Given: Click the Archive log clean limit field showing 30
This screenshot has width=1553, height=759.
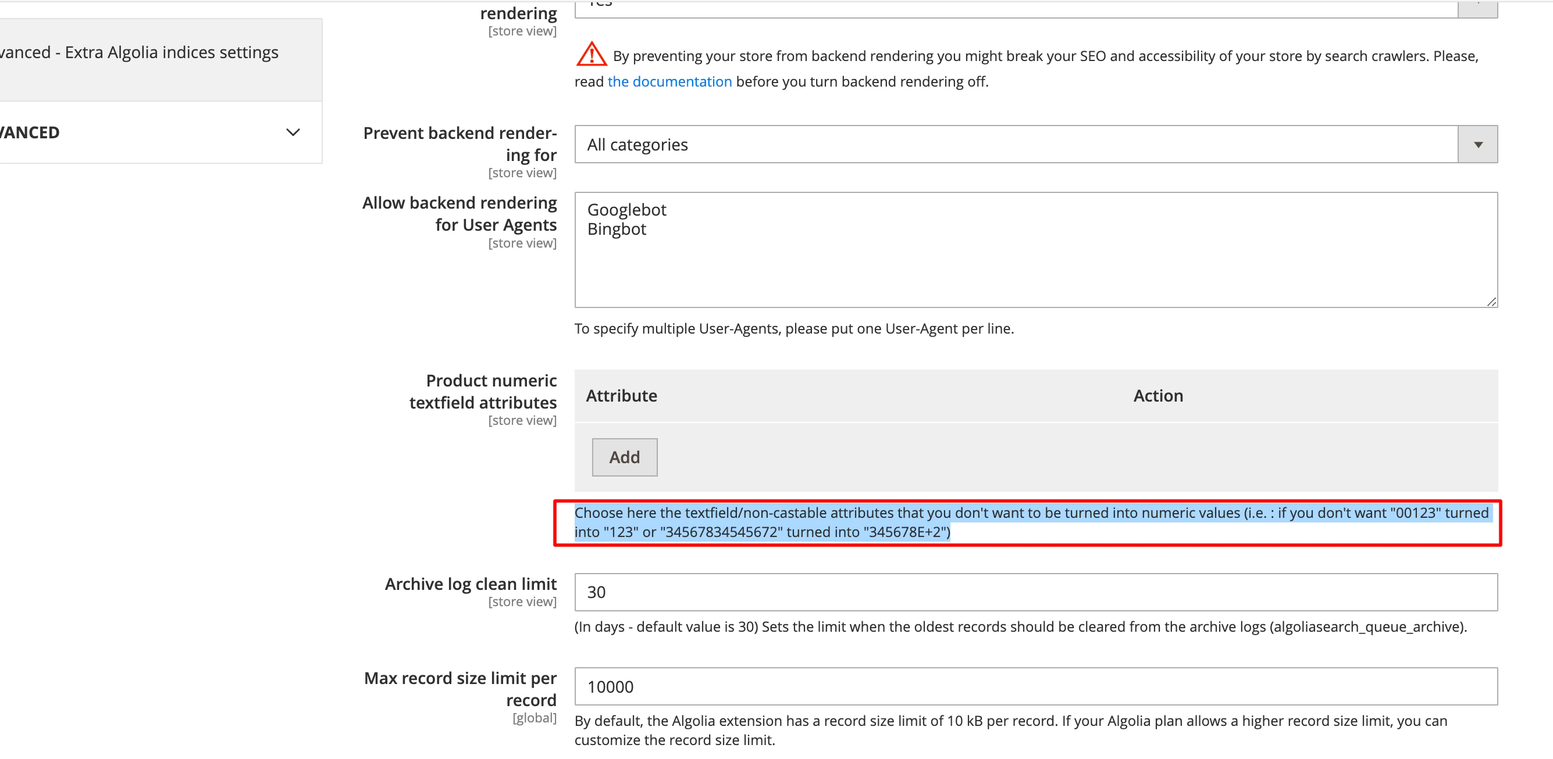Looking at the screenshot, I should pyautogui.click(x=1025, y=592).
